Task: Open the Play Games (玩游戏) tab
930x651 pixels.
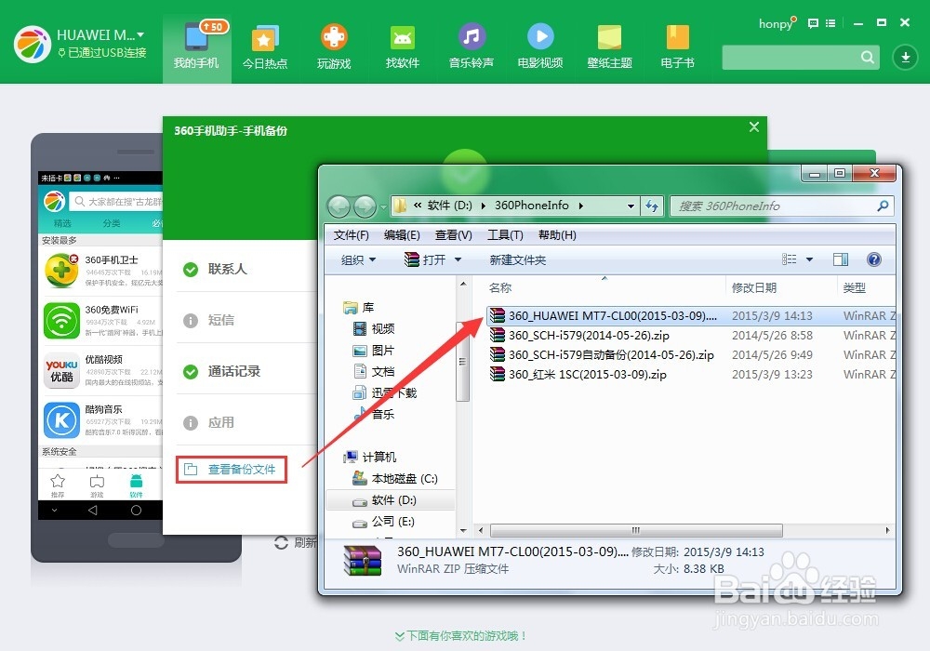Action: pyautogui.click(x=333, y=46)
